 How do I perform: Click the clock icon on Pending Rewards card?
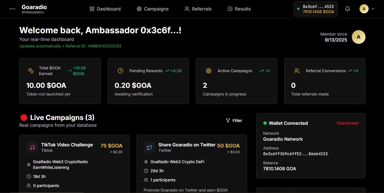(120, 70)
